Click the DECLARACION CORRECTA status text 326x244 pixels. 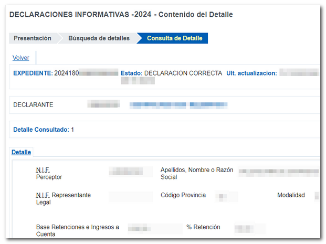click(x=183, y=73)
